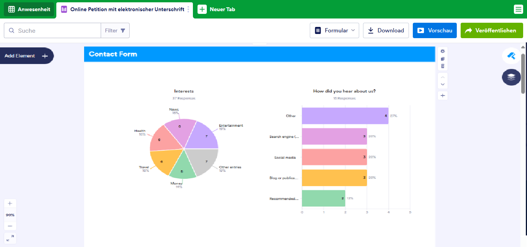Image resolution: width=527 pixels, height=247 pixels.
Task: Delete element using the trash icon
Action: click(x=443, y=66)
